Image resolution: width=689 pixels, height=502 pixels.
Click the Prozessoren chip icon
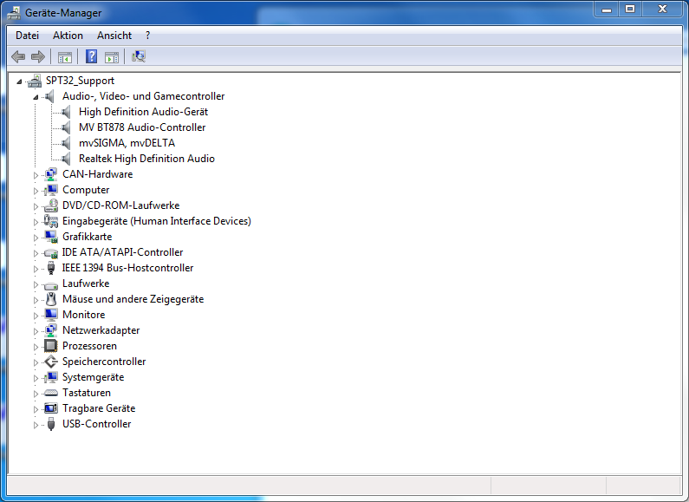click(x=51, y=346)
